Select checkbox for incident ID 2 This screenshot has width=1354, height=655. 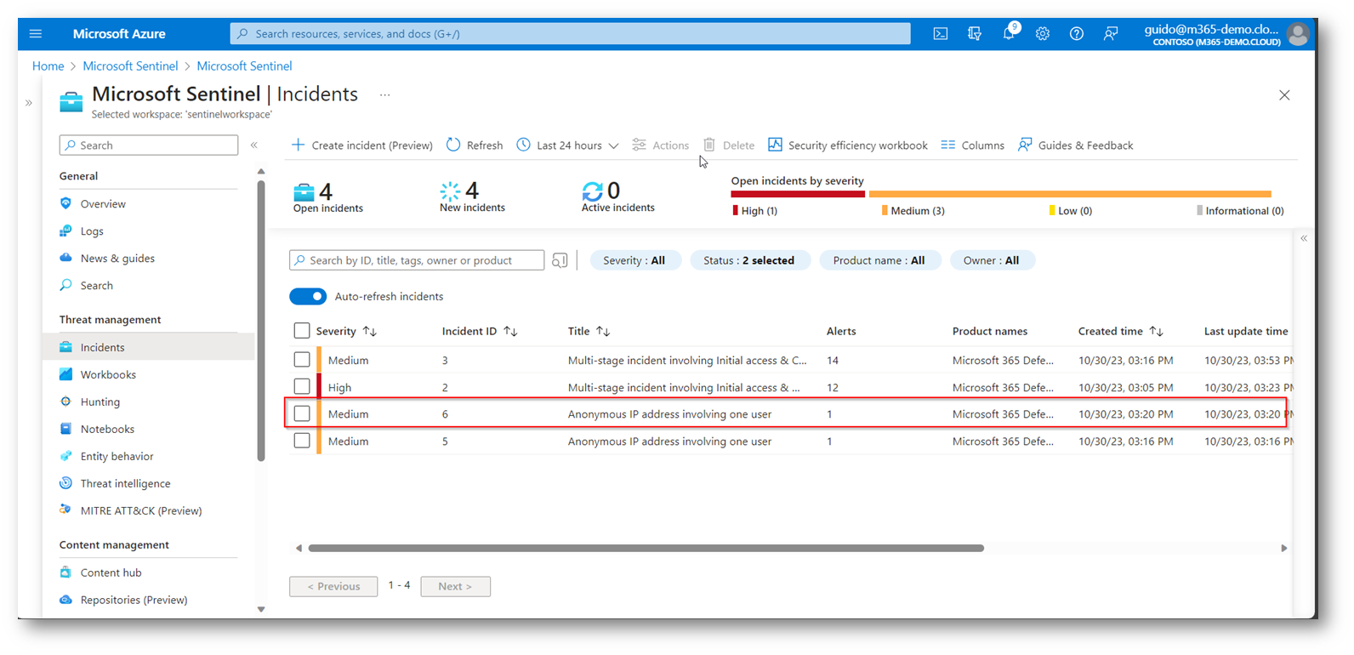tap(302, 386)
